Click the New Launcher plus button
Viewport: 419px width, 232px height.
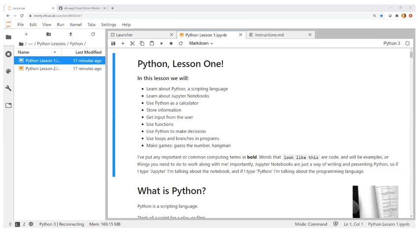(x=26, y=34)
